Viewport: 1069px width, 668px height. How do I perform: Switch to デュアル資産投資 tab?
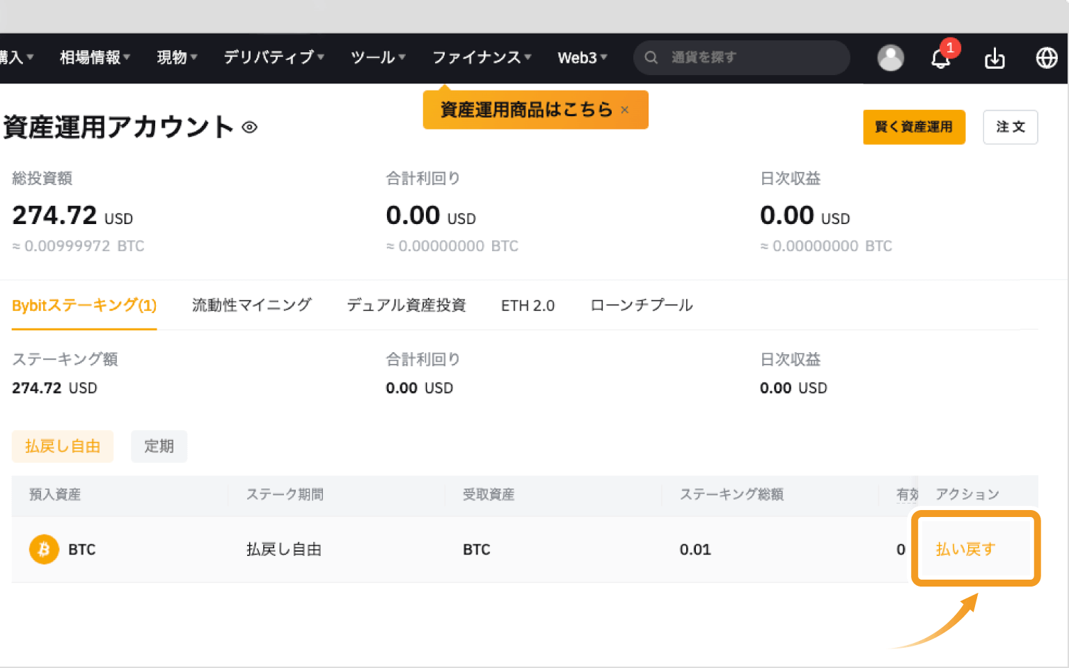tap(406, 305)
